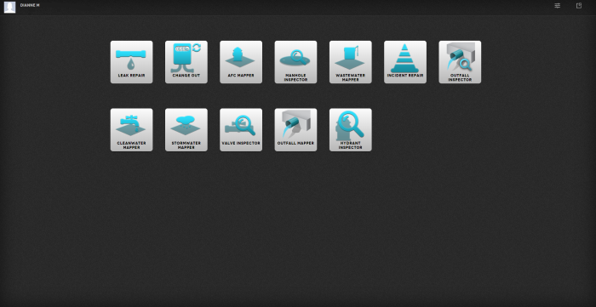
Task: Click the sign out icon top right
Action: pos(579,6)
